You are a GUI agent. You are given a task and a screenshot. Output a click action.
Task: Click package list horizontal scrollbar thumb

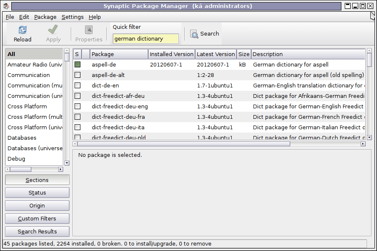pyautogui.click(x=184, y=144)
